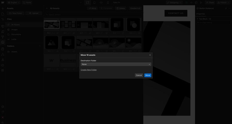This screenshot has width=232, height=124.
Task: Open the code export icon
Action: tap(191, 3)
